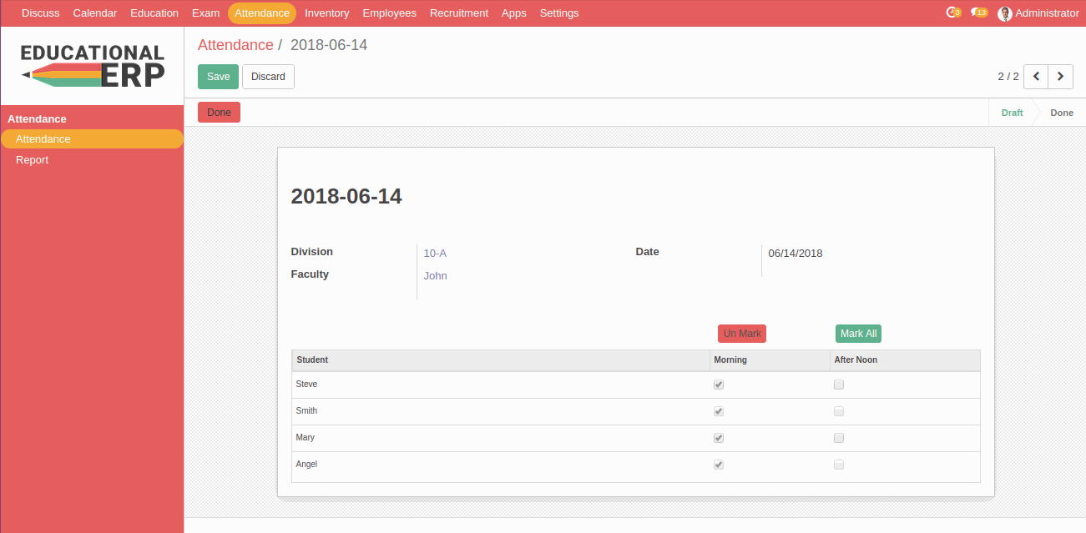This screenshot has height=533, width=1086.
Task: Click the Mark All button
Action: click(x=858, y=334)
